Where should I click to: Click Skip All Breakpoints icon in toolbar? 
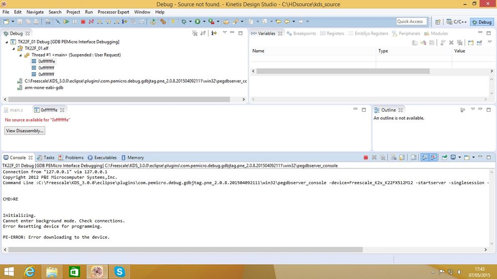pyautogui.click(x=58, y=21)
